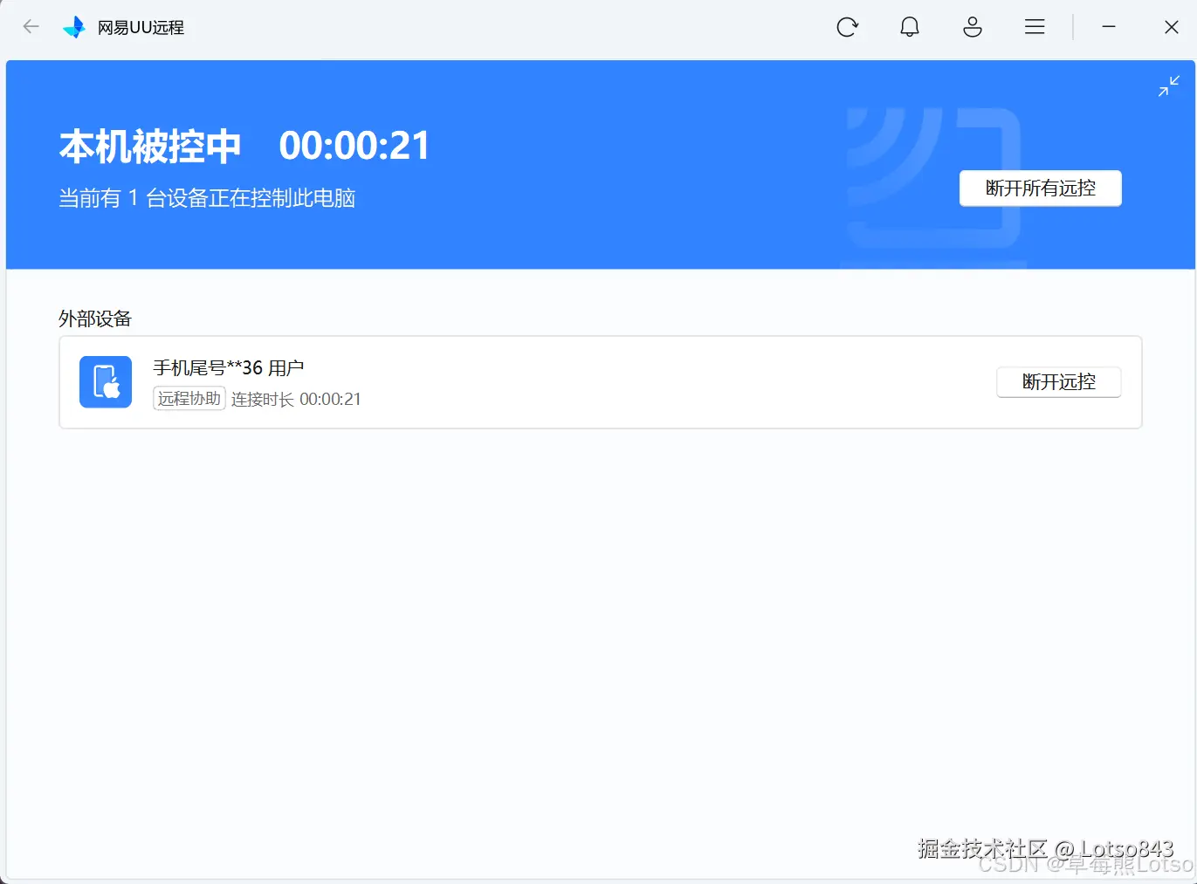The width and height of the screenshot is (1197, 884).
Task: Click the 00:00:21 session timer
Action: (x=354, y=144)
